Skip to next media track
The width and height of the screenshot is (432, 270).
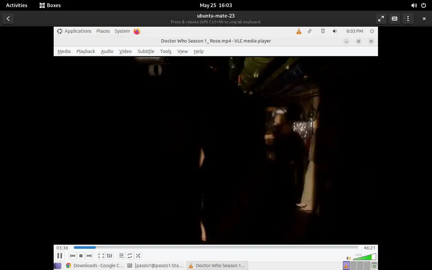89,256
